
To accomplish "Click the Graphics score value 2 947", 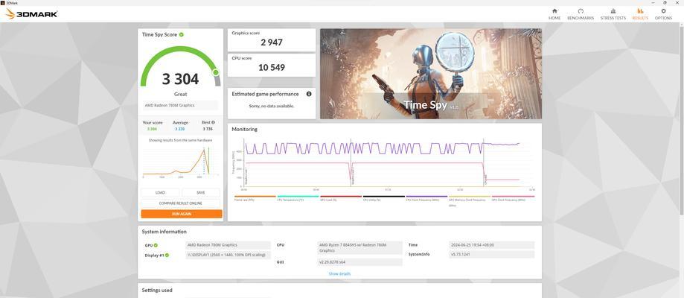I will 272,42.
